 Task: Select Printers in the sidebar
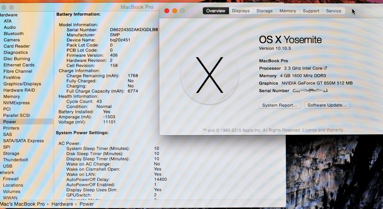tap(11, 128)
